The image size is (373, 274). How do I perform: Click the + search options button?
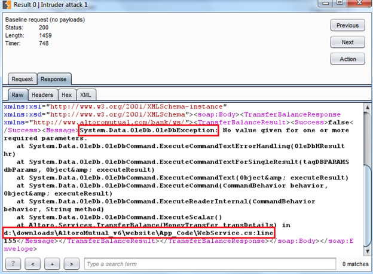tap(53, 264)
